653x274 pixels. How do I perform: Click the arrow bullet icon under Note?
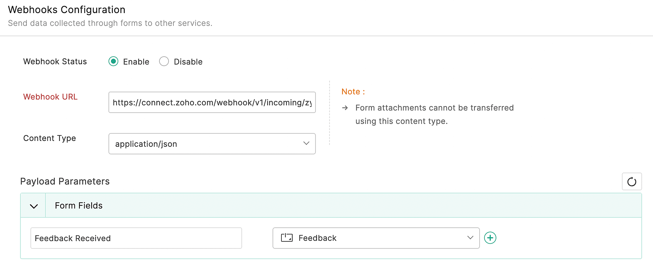click(x=345, y=108)
